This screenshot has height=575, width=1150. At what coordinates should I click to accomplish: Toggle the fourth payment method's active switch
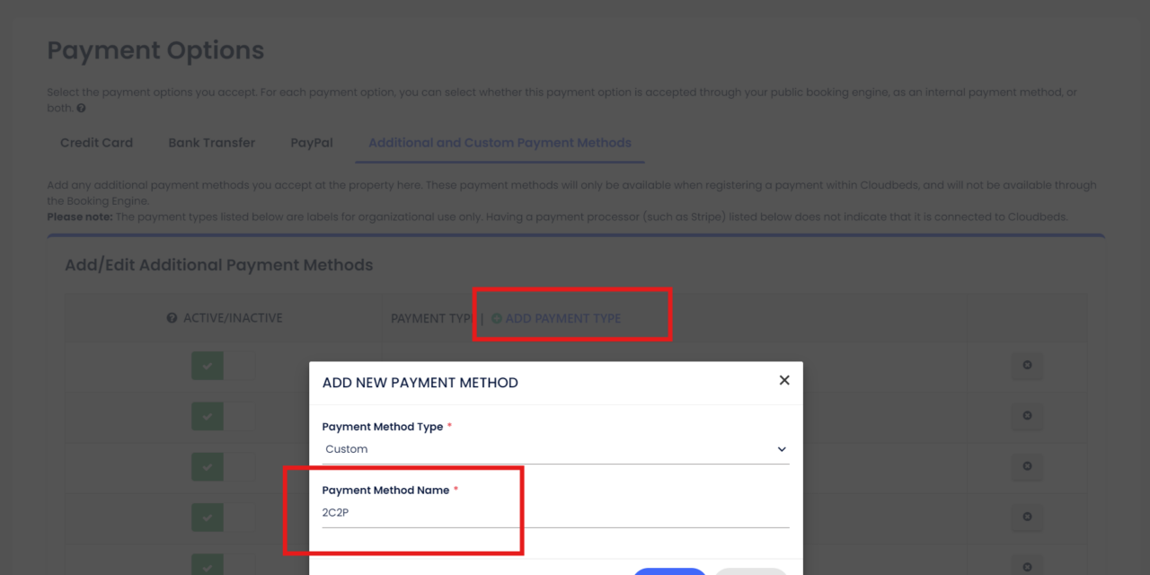208,517
